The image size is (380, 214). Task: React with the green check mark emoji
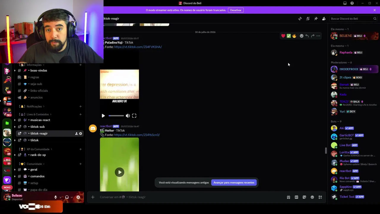coord(289,36)
